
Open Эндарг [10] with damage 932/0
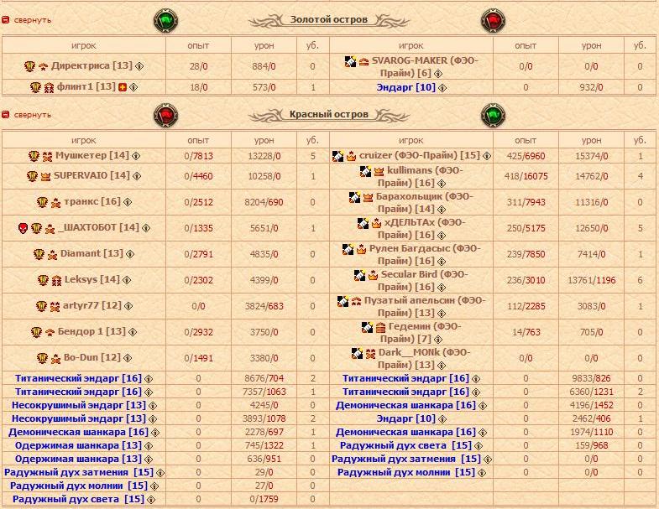(406, 88)
